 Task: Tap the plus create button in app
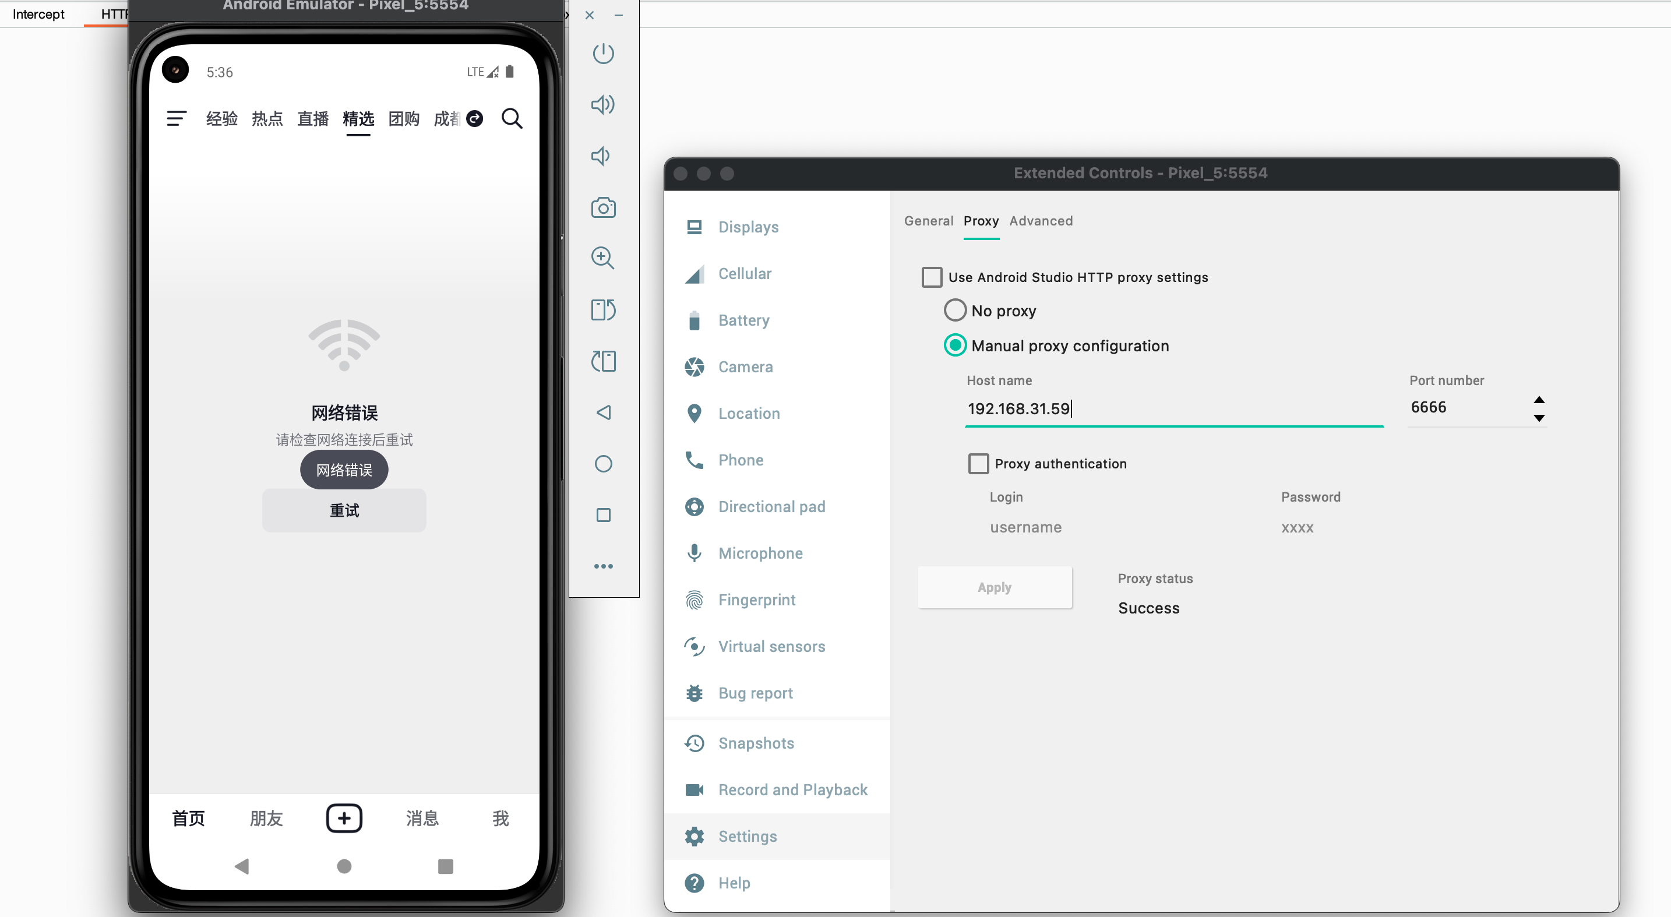tap(344, 818)
